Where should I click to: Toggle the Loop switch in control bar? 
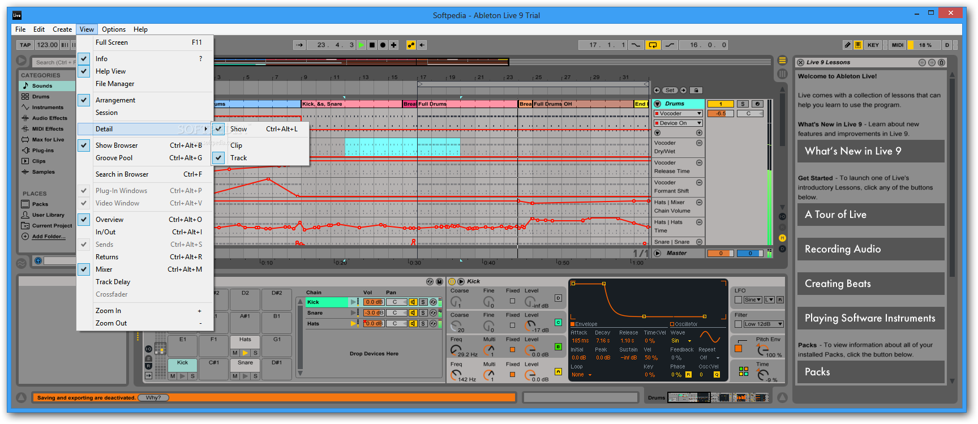[x=653, y=45]
